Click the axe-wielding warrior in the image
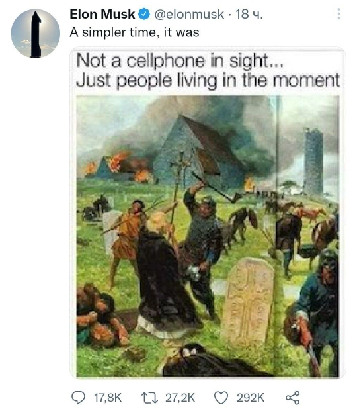This screenshot has height=415, width=357. 205,238
